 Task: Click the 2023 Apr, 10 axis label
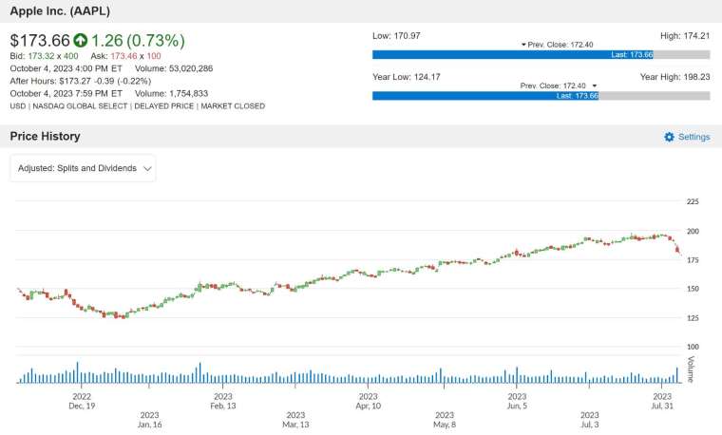[x=368, y=401]
